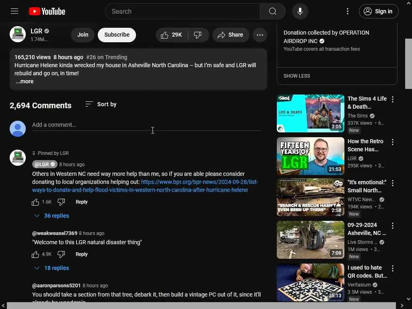The image size is (412, 309).
Task: Click the Join button
Action: point(83,35)
